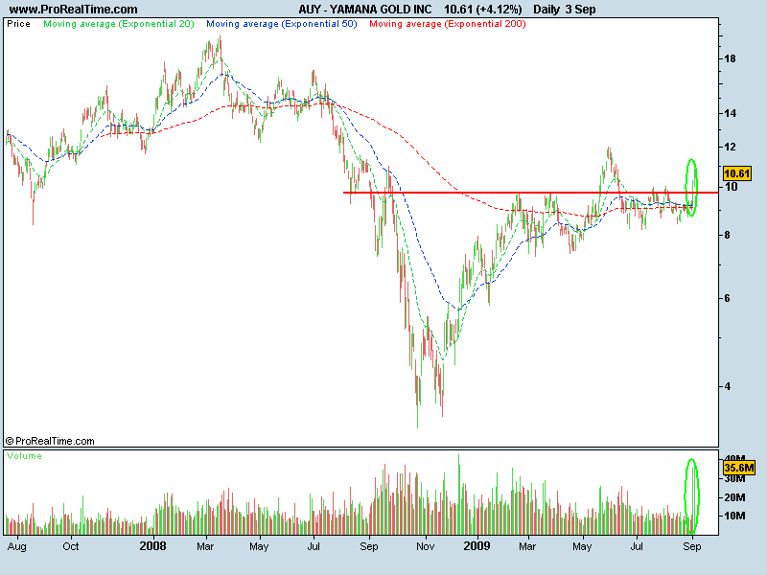Click the 8 price axis label
This screenshot has height=575, width=767.
coord(727,235)
